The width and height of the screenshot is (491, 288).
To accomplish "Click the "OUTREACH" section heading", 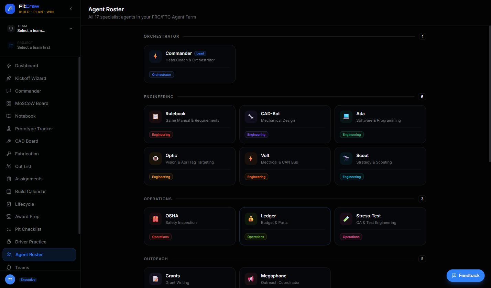I will pos(156,259).
